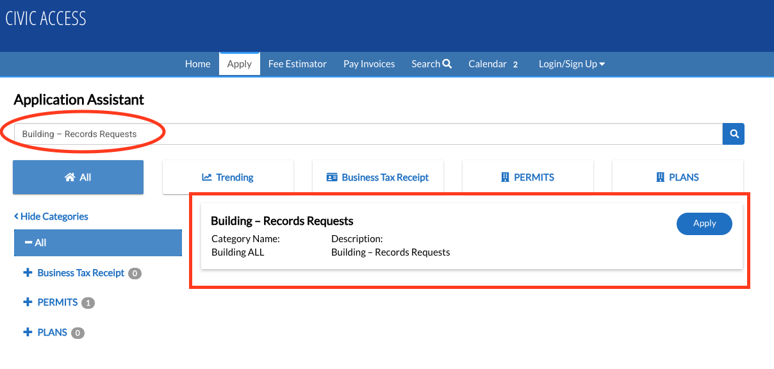Open the Search menu with magnifier
This screenshot has height=369, width=774.
click(431, 64)
